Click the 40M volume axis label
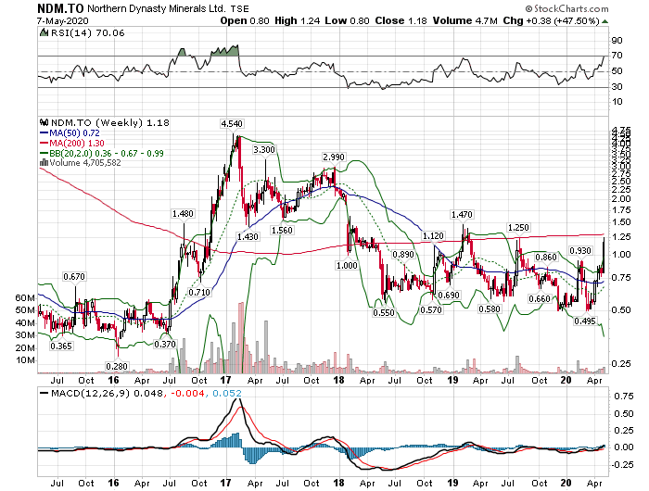 (25, 322)
